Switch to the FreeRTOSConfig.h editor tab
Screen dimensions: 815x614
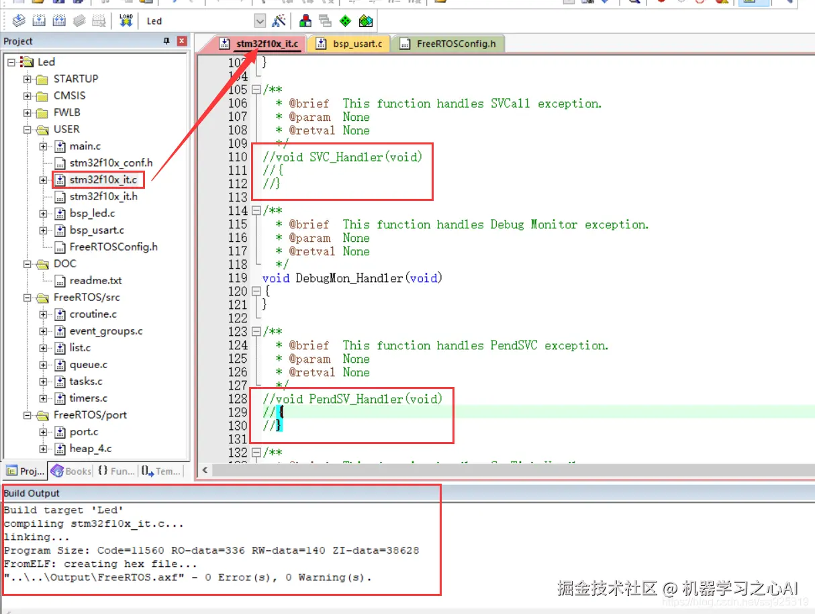449,44
